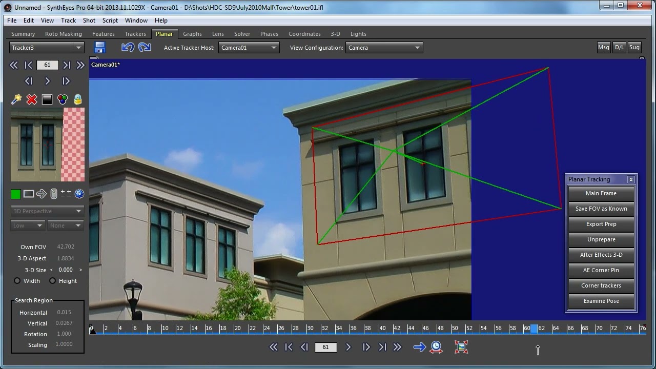Click the Corner trackers button
The width and height of the screenshot is (656, 369).
pos(601,285)
